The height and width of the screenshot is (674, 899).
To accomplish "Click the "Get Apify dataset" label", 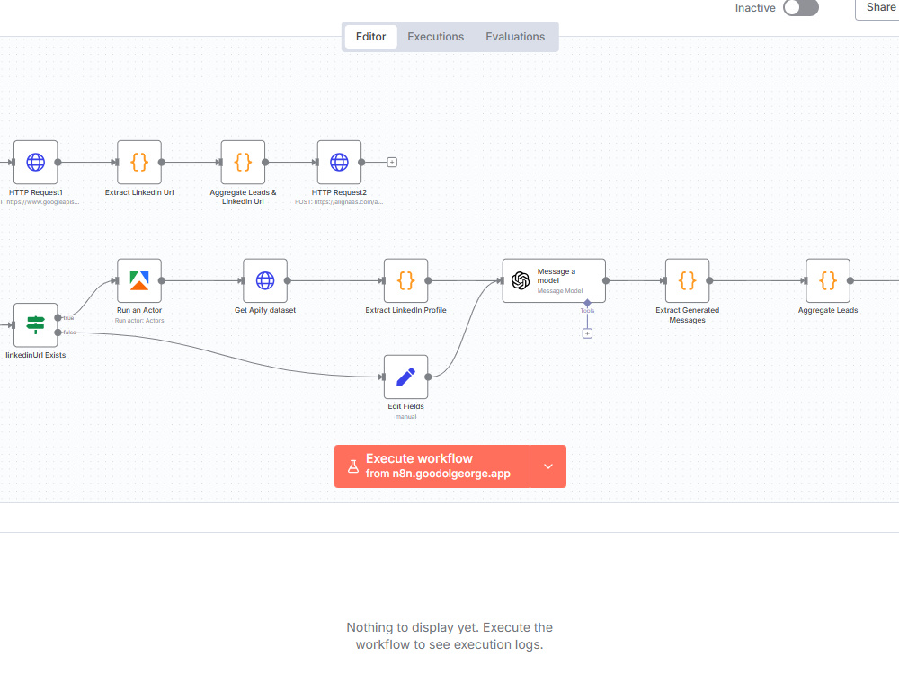I will [x=265, y=310].
